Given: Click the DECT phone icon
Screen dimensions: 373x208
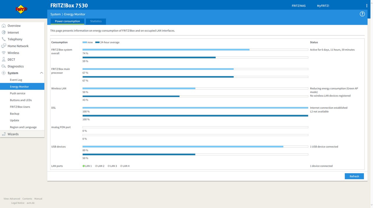Looking at the screenshot, I should coord(4,59).
